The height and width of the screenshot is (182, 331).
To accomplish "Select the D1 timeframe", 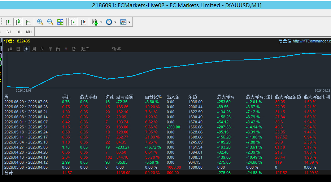I will point(9,32).
